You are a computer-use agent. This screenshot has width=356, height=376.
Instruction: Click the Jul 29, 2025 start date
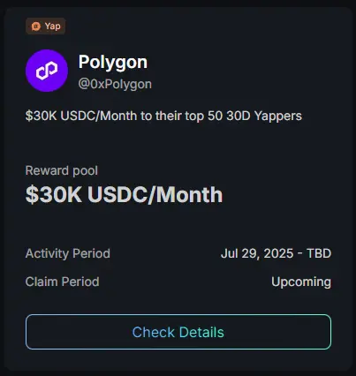click(257, 253)
